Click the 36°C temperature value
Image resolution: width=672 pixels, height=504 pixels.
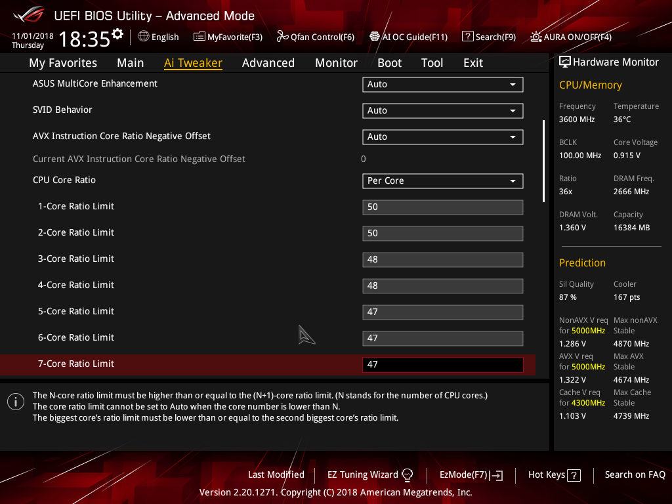[622, 119]
